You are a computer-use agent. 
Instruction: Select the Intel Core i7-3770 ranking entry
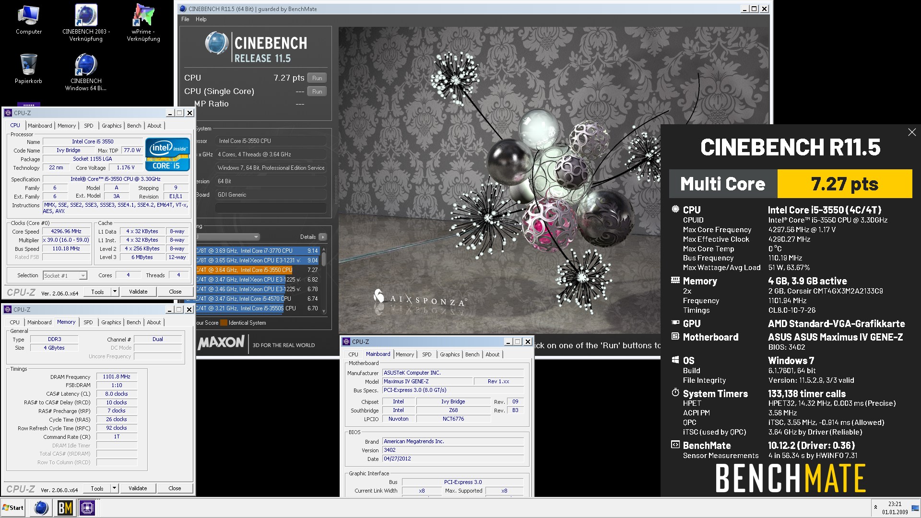(258, 251)
